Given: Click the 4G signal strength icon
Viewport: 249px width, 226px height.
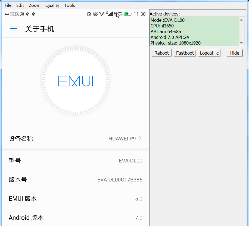Looking at the screenshot, I should (109, 14).
